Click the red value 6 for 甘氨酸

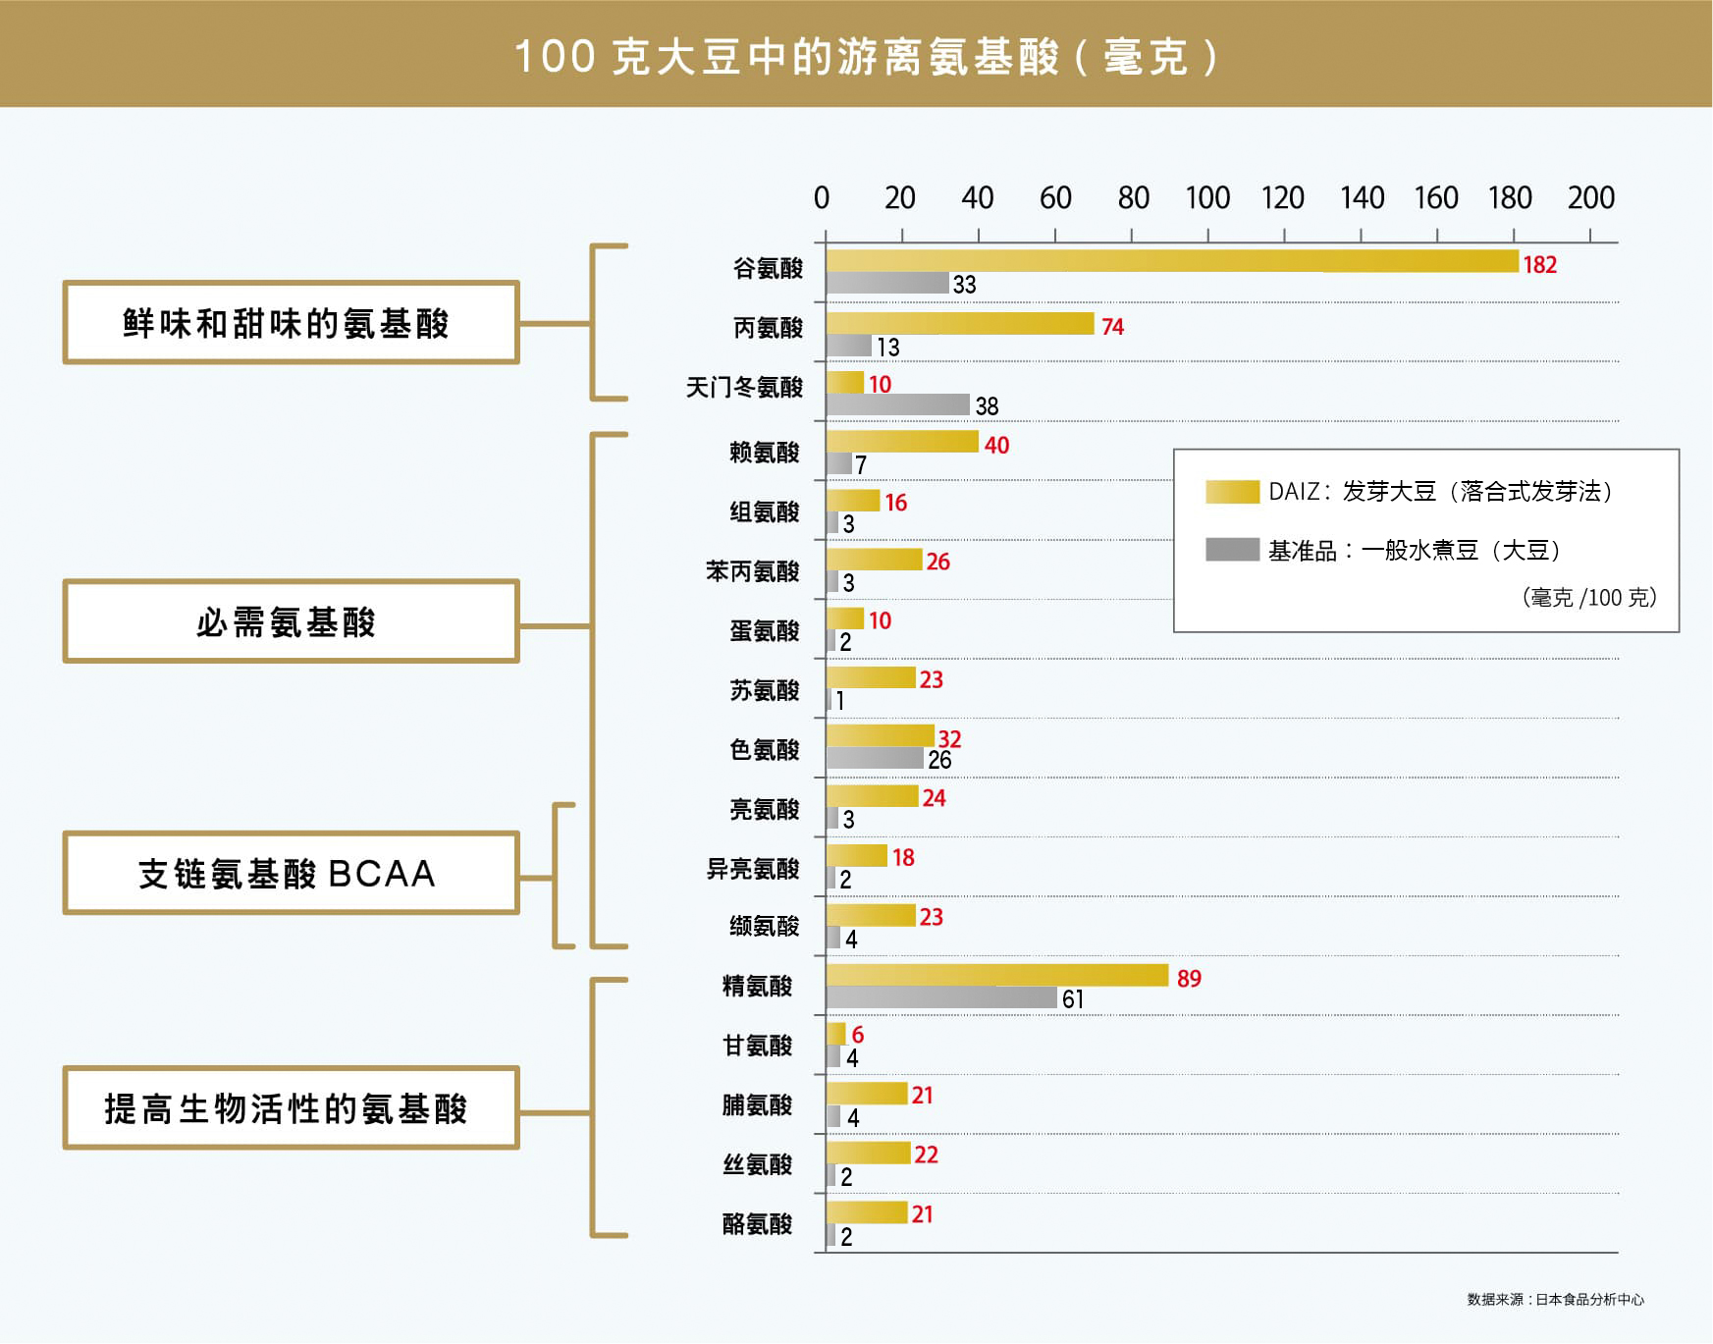(858, 1035)
